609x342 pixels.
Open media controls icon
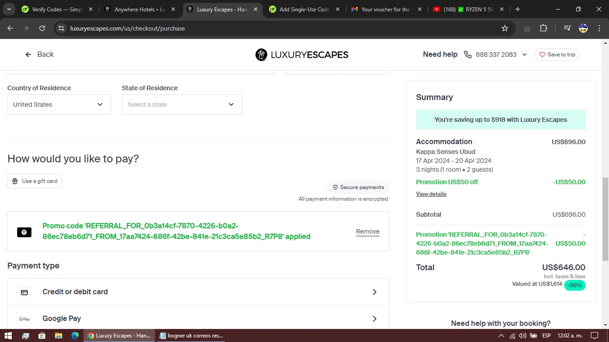tap(567, 28)
